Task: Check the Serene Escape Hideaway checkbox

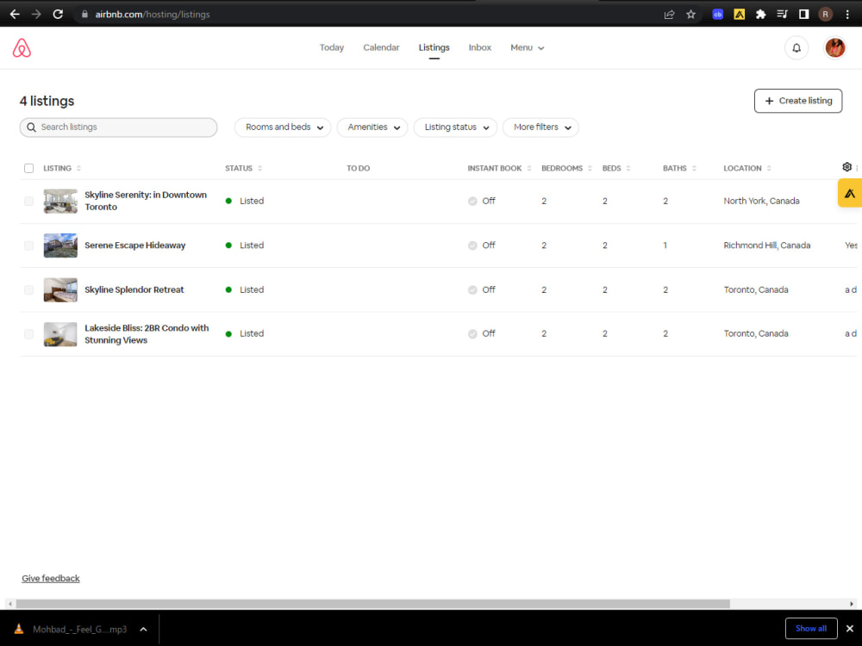Action: tap(28, 245)
